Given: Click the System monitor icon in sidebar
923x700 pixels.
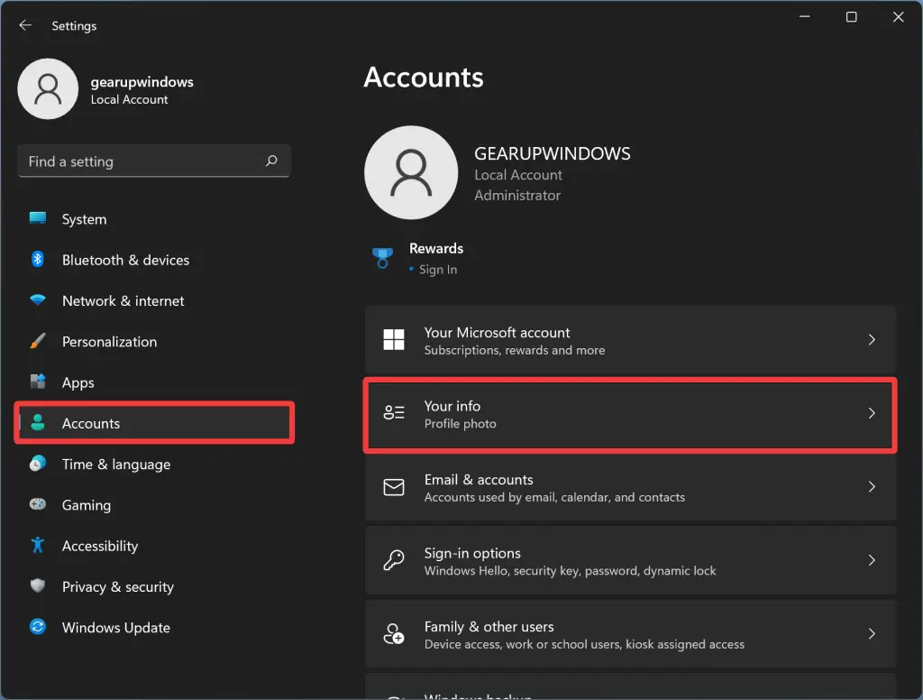Looking at the screenshot, I should [x=38, y=219].
